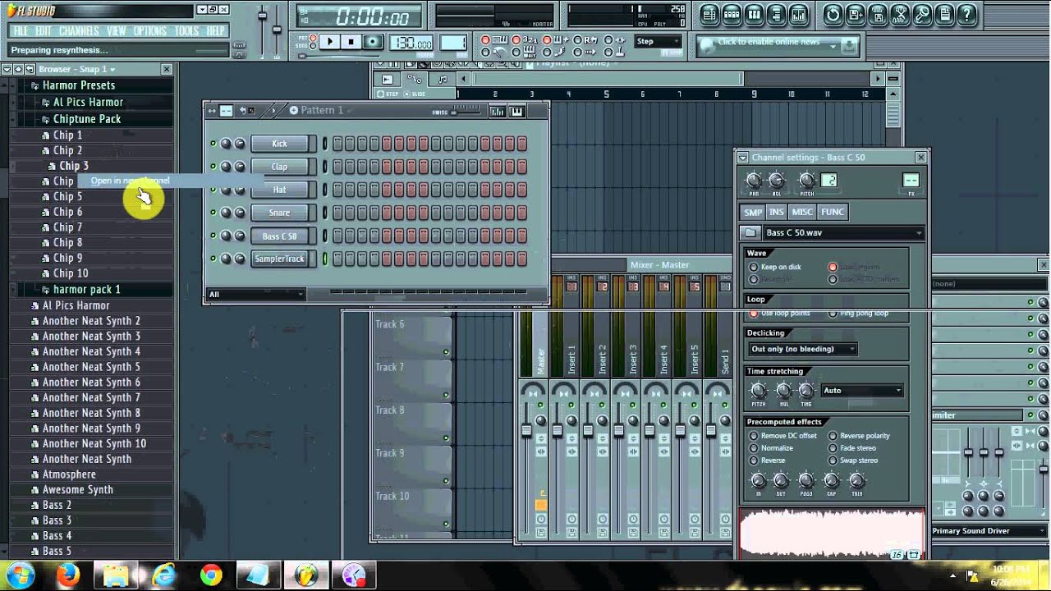Open the FILE menu
The width and height of the screenshot is (1051, 591).
point(21,30)
